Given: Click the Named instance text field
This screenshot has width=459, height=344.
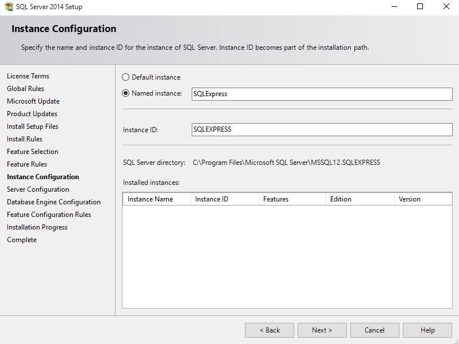Looking at the screenshot, I should [322, 94].
